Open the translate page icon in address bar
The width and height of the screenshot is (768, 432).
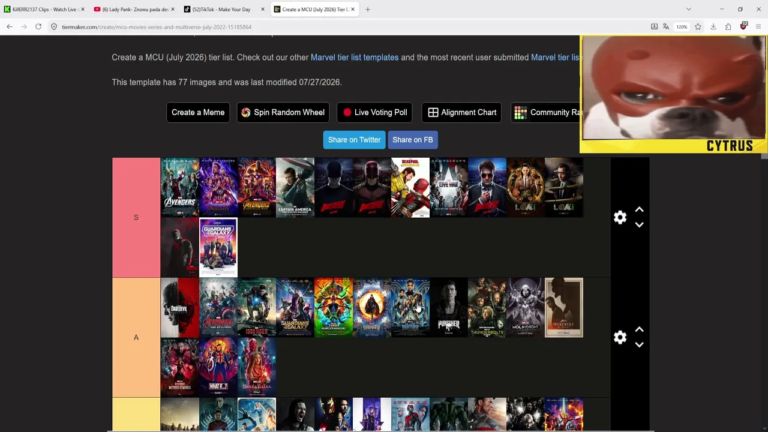coord(666,27)
